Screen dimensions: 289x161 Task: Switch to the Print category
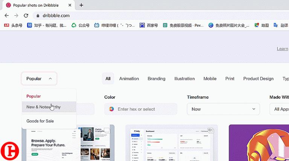[x=230, y=79]
